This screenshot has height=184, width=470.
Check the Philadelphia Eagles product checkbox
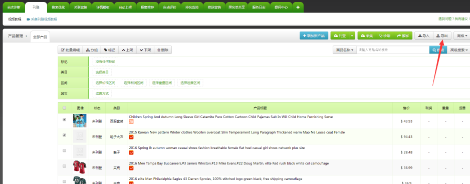[x=65, y=181]
